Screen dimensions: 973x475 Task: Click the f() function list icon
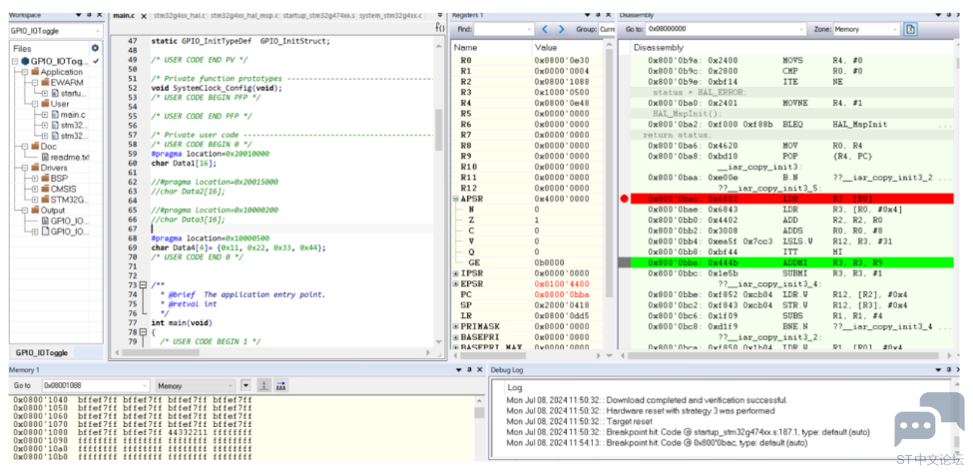[440, 28]
